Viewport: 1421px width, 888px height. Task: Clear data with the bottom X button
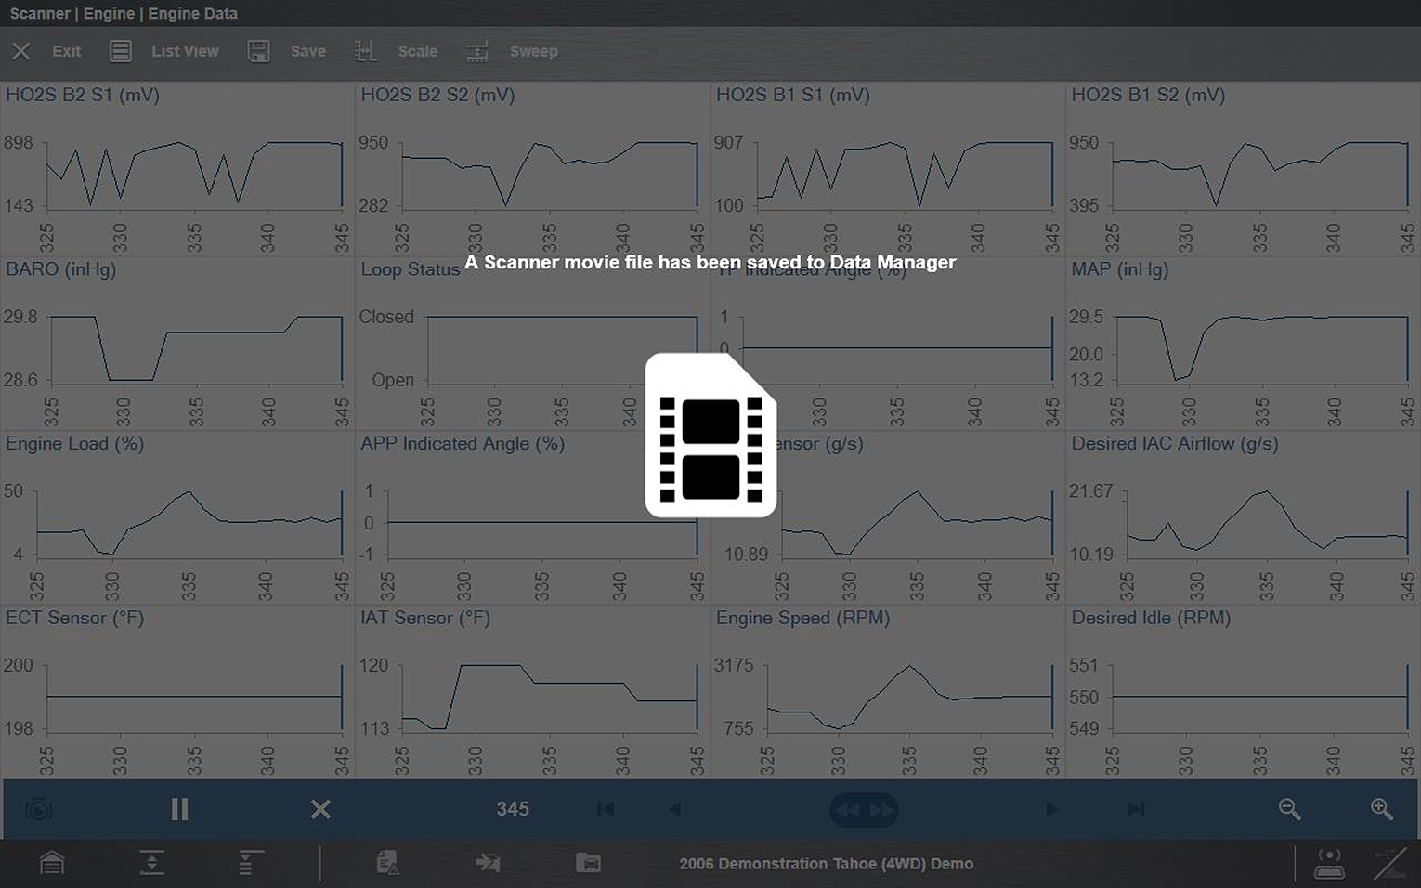pyautogui.click(x=320, y=809)
